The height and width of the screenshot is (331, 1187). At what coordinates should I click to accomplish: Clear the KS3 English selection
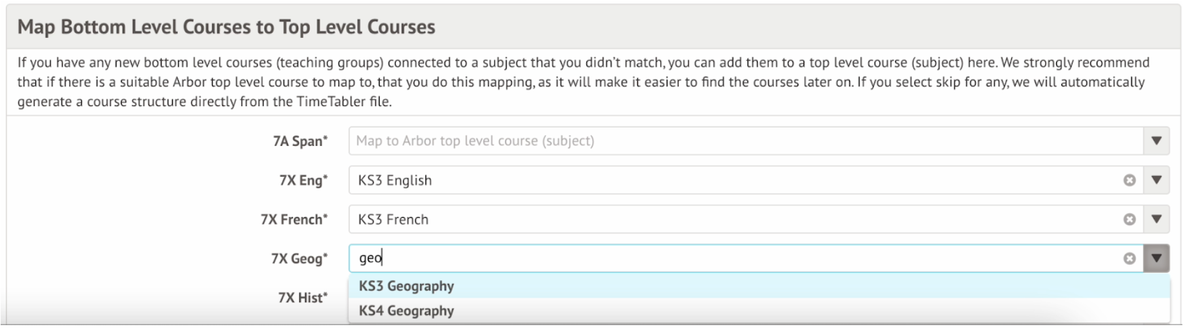point(1129,181)
